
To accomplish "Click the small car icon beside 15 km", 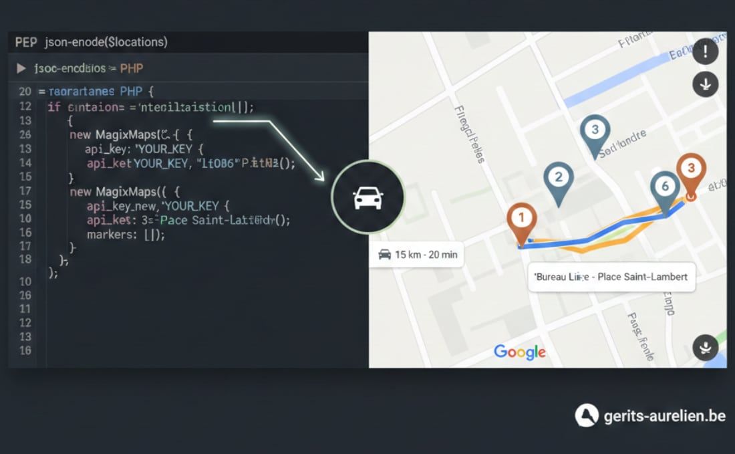I will click(384, 254).
